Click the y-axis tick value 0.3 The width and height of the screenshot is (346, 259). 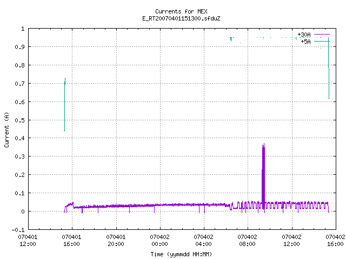click(x=19, y=156)
